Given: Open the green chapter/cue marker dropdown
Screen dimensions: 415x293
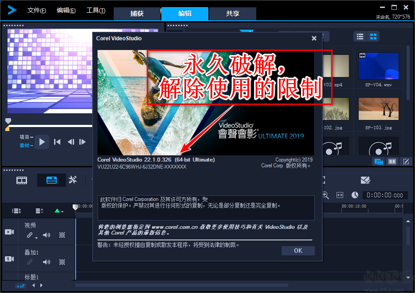Looking at the screenshot, I should (x=59, y=211).
